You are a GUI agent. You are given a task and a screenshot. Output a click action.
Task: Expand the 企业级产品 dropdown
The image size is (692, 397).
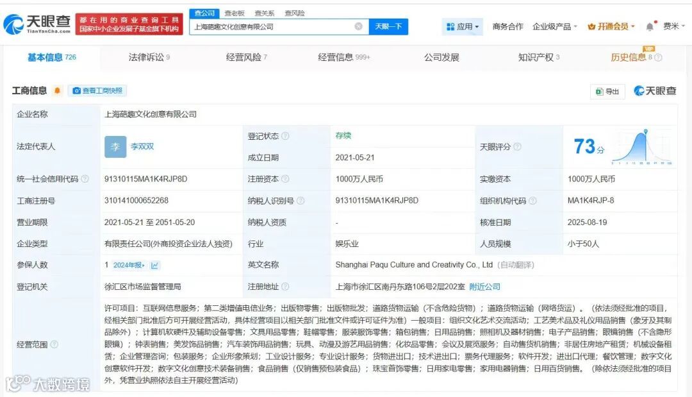pyautogui.click(x=555, y=26)
